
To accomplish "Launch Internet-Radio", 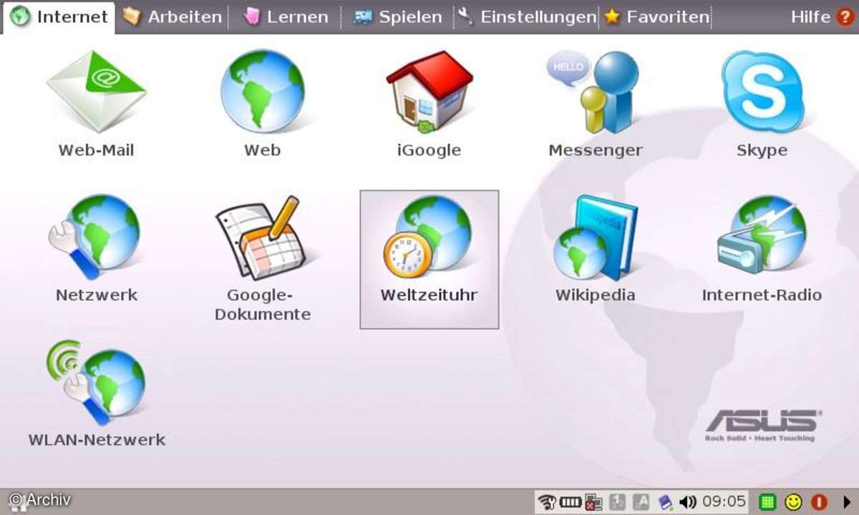I will click(x=762, y=248).
